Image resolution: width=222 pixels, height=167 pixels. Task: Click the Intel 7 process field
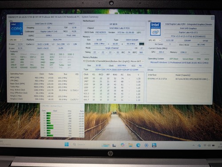pyautogui.click(x=71, y=24)
